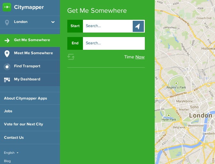215x164 pixels.
Task: Use current location arrow in Start field
Action: [138, 26]
